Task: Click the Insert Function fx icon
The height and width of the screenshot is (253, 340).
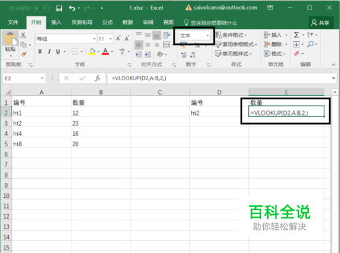Action: point(97,78)
